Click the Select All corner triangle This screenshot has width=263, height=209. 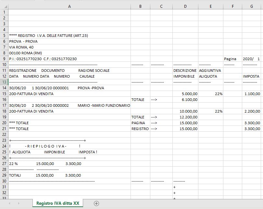6,6
